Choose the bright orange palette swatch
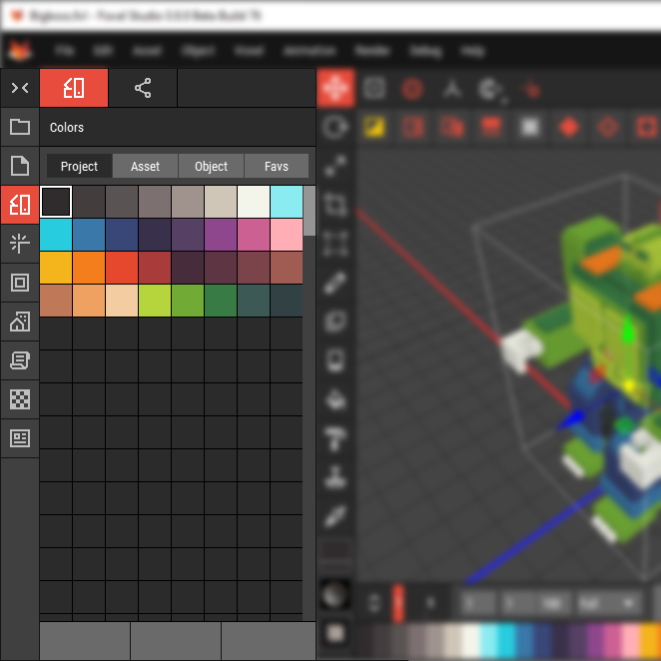Screen dimensions: 661x661 [89, 268]
